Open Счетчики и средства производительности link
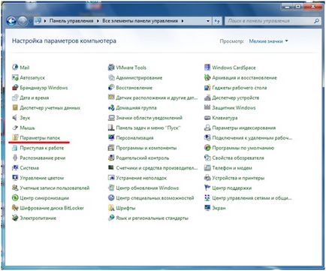 click(157, 168)
